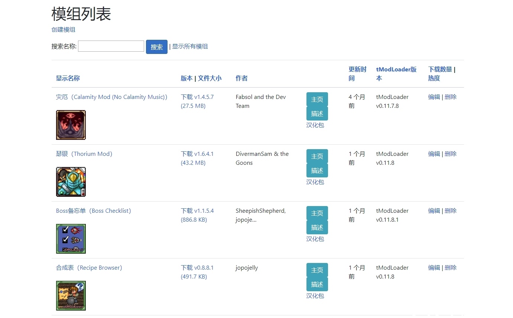Open 主页 button for Calamity Mod
This screenshot has width=513, height=318.
coord(317,100)
